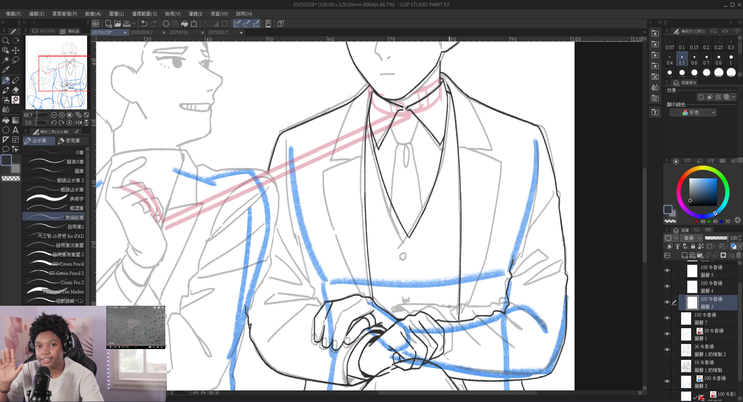Screen dimensions: 743x402
Task: Flip canvas horizontally in Navigator
Action: 79,123
